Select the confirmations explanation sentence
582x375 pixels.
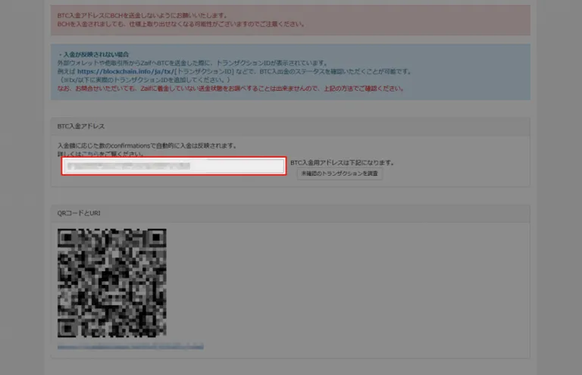pyautogui.click(x=147, y=145)
